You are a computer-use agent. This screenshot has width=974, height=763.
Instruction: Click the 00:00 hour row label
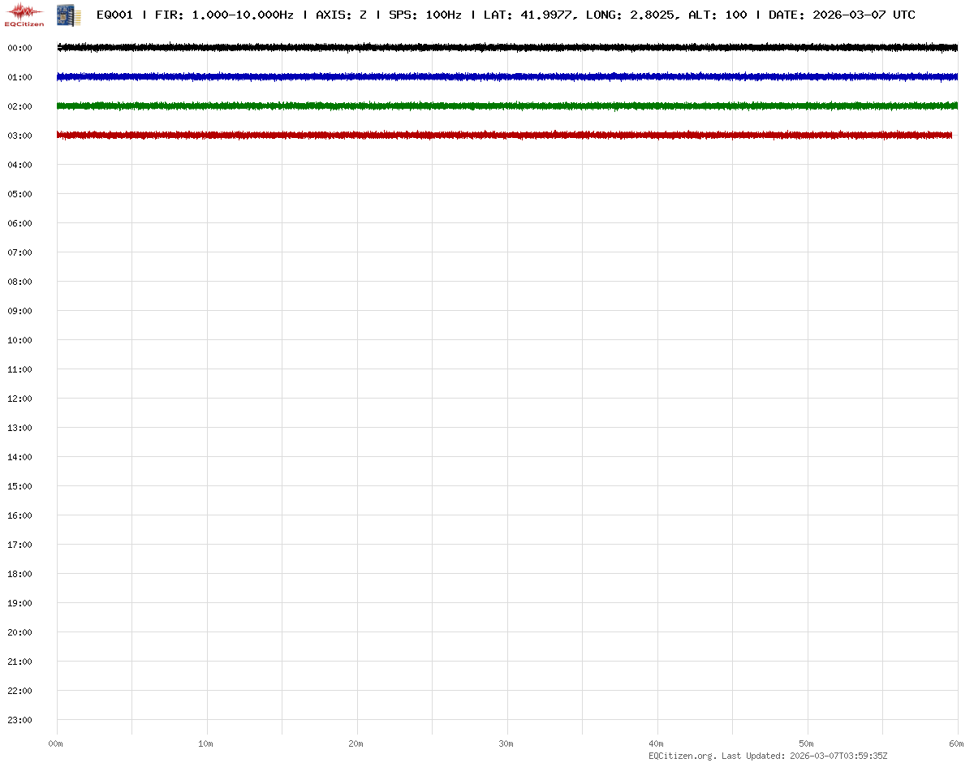(19, 48)
